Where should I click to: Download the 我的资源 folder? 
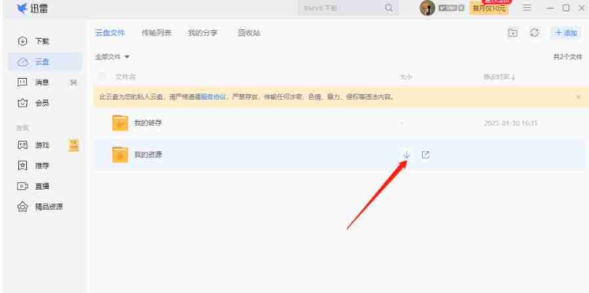click(406, 155)
